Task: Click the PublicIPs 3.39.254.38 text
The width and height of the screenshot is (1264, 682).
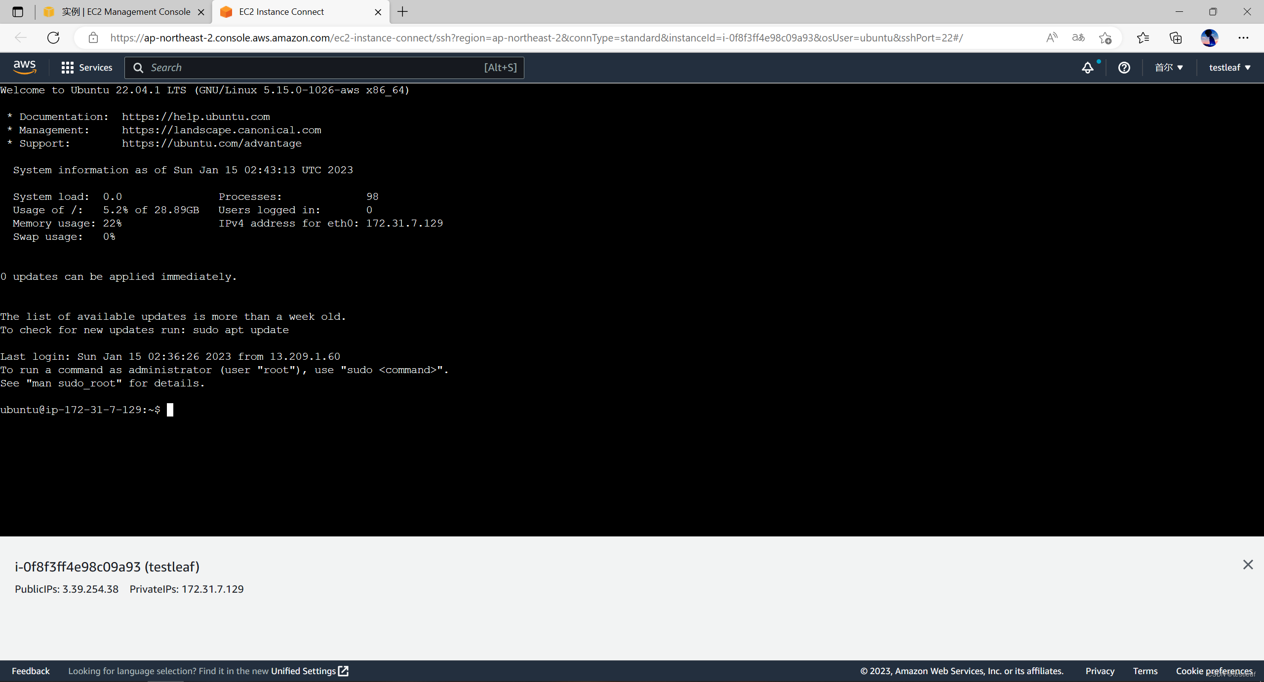Action: (67, 589)
